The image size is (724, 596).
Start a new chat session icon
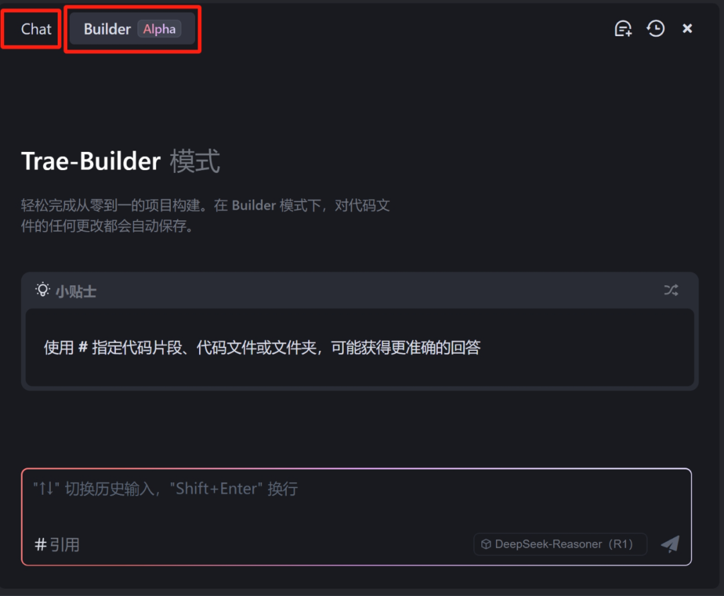[x=623, y=29]
